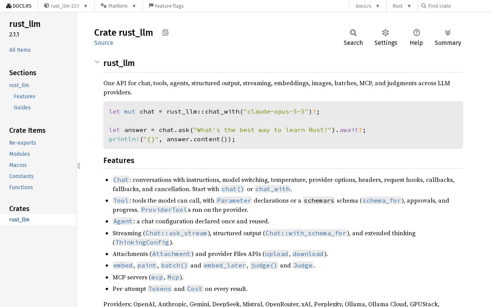This screenshot has width=492, height=307.
Task: Open the ThinkingConfig link
Action: [x=142, y=242]
